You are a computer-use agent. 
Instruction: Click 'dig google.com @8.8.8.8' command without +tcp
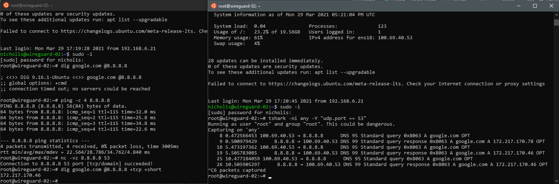[94, 66]
